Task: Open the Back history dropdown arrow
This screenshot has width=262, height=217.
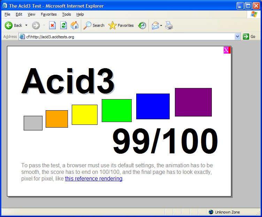Action: click(26, 25)
